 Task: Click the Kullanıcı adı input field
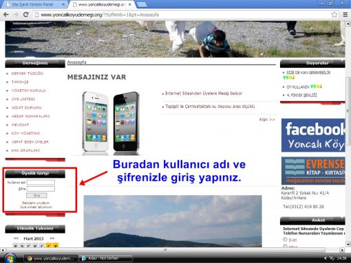(x=41, y=183)
